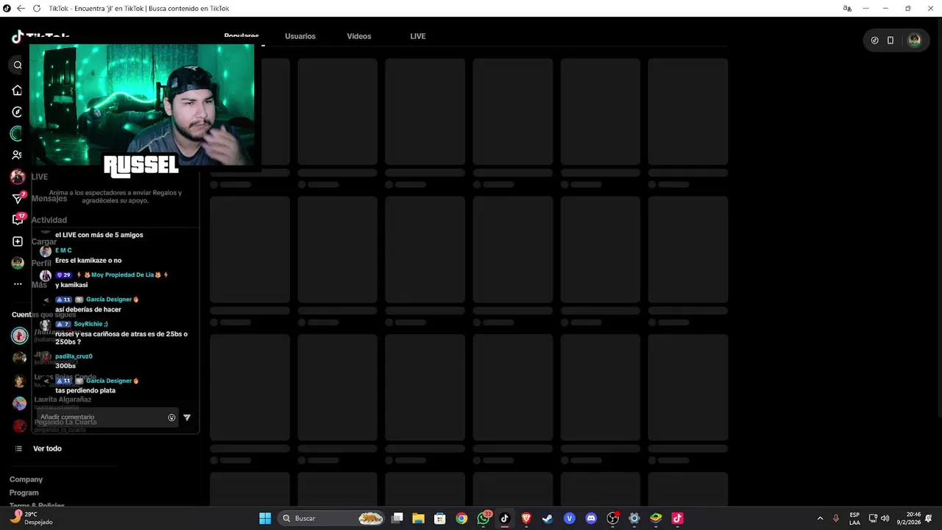Viewport: 942px width, 530px height.
Task: Open the weather widget 29°C Despejado
Action: [x=31, y=518]
